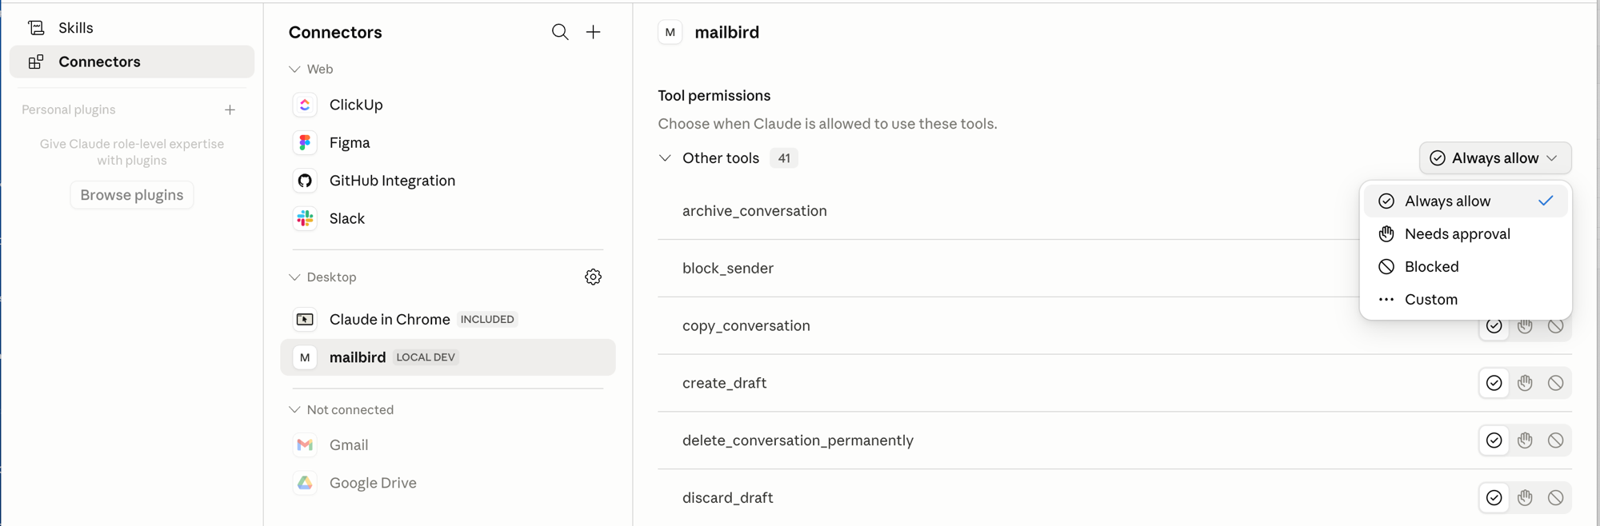Set copy_conversation to always allow
Viewport: 1600px width, 526px height.
click(x=1494, y=326)
